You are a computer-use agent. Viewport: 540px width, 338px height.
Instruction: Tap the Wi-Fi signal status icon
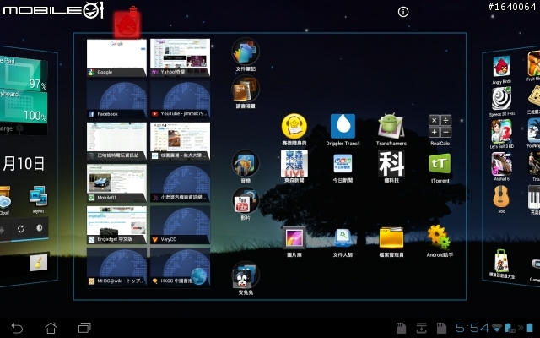click(x=497, y=328)
